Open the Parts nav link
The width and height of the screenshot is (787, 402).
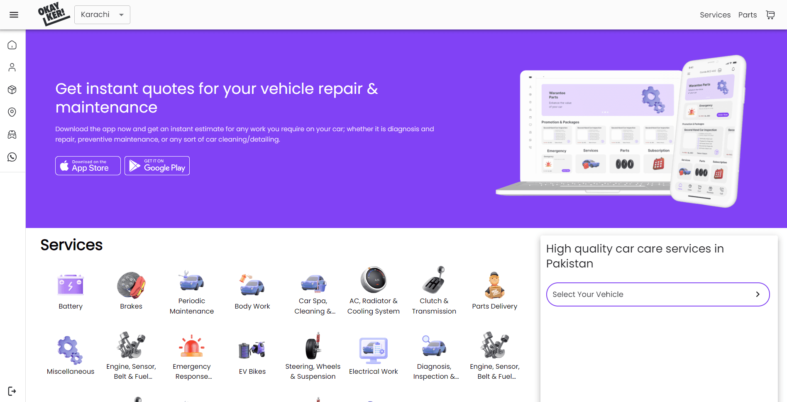coord(747,15)
